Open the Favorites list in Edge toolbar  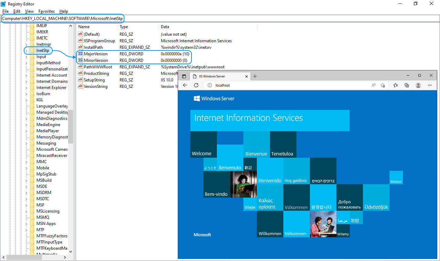click(x=396, y=85)
